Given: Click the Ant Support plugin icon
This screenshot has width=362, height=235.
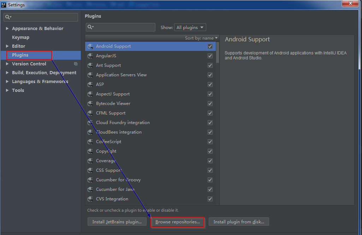Looking at the screenshot, I should tap(90, 65).
